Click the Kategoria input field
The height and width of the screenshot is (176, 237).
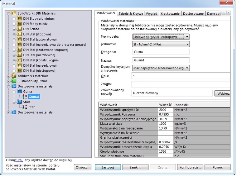(161, 52)
